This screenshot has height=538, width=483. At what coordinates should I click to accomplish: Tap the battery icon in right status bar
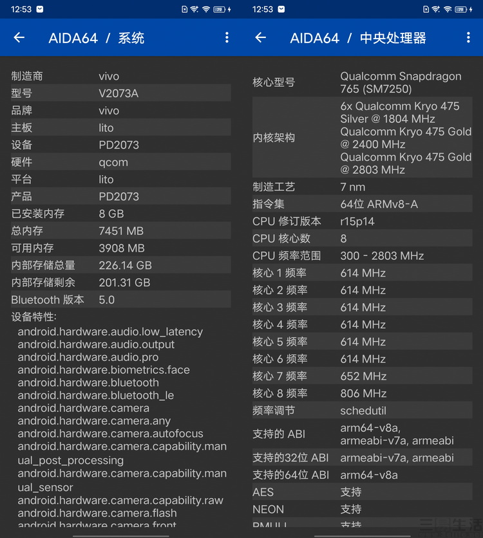pyautogui.click(x=460, y=9)
